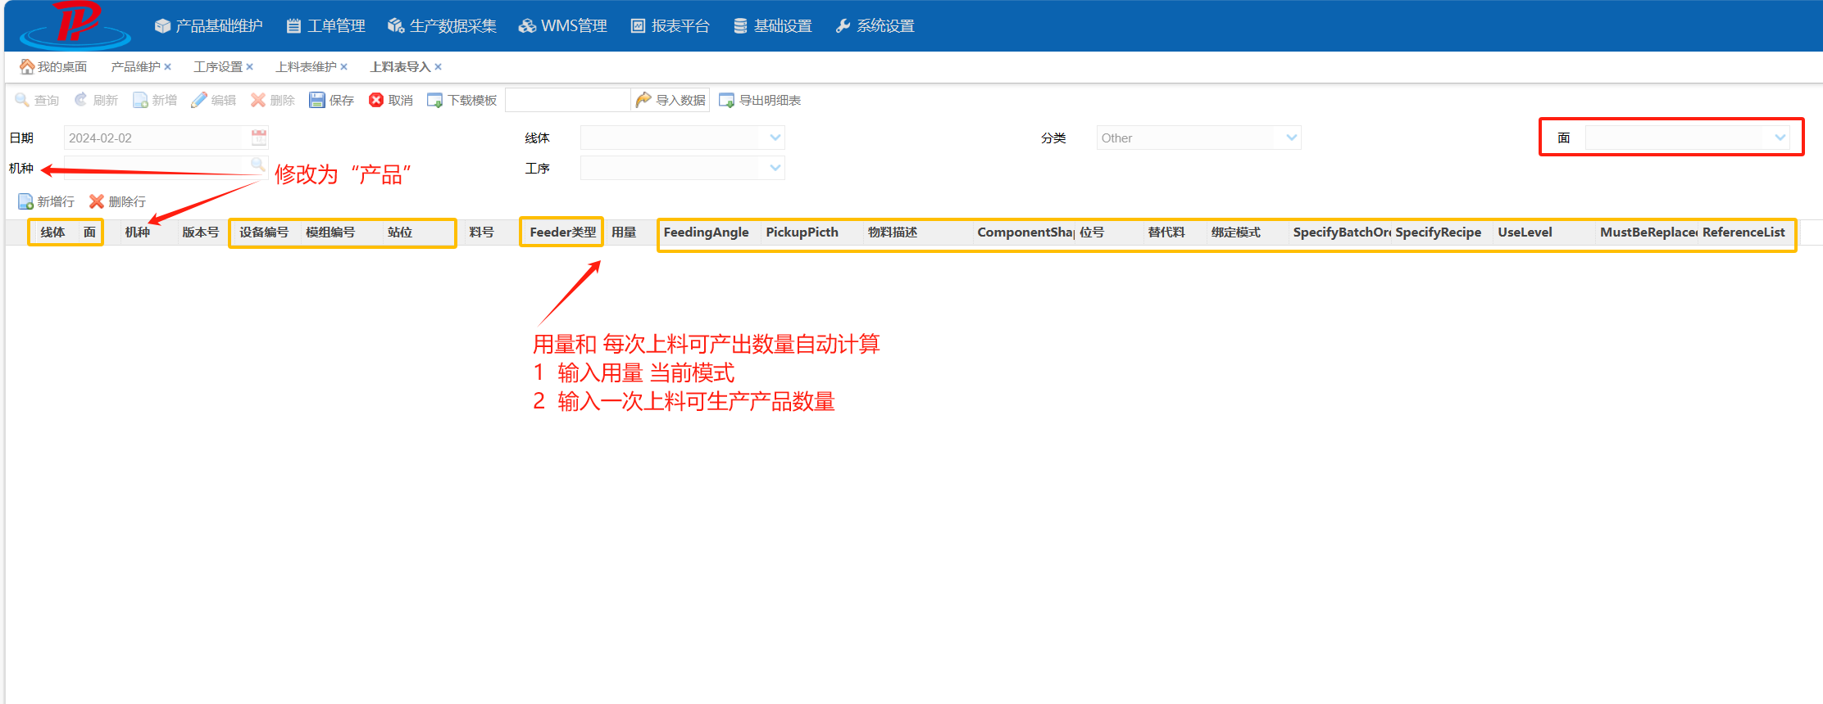Expand the 线体 dropdown in filter area
The image size is (1823, 704).
pyautogui.click(x=775, y=138)
